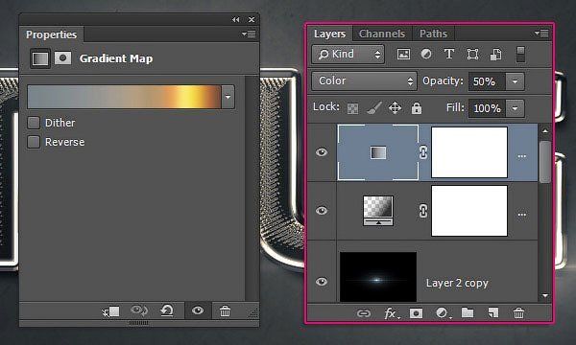Screen dimensions: 576x345
Task: Select the Gradient Map layer mask thumbnail
Action: (469, 152)
